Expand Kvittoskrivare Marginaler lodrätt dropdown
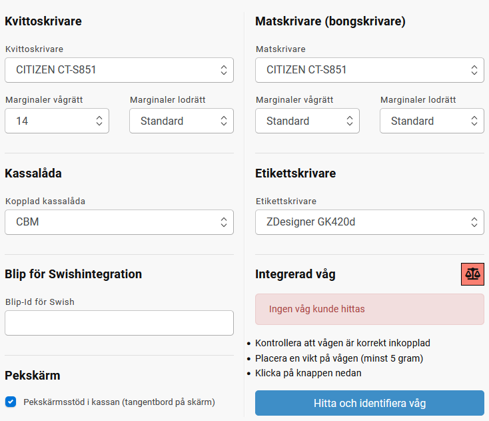Image resolution: width=489 pixels, height=421 pixels. [x=181, y=121]
